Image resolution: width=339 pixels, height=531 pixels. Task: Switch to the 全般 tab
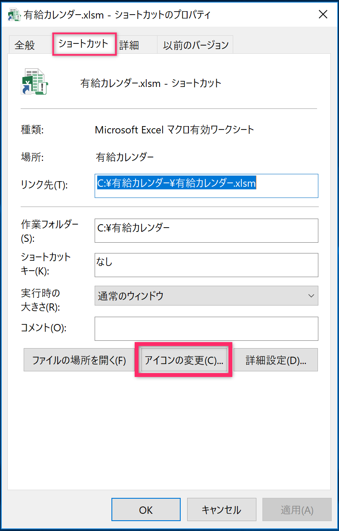click(25, 45)
